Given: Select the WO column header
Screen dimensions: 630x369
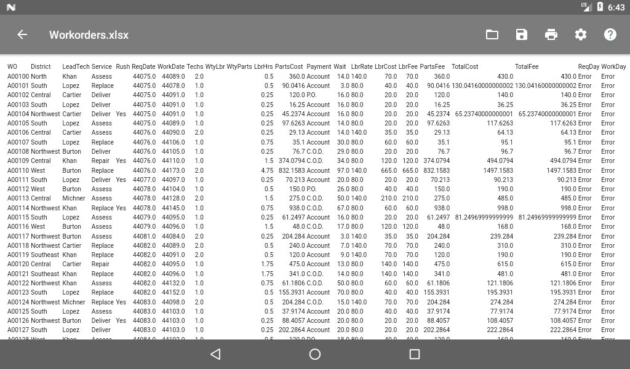Looking at the screenshot, I should click(x=12, y=66).
